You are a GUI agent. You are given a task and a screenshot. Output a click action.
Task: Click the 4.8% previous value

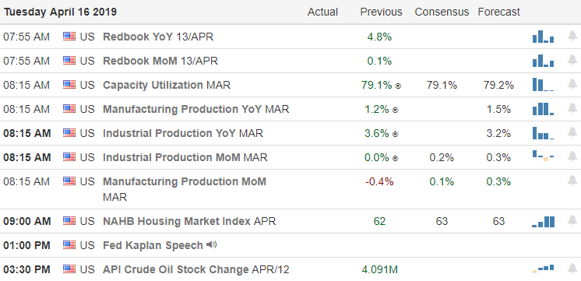click(379, 37)
